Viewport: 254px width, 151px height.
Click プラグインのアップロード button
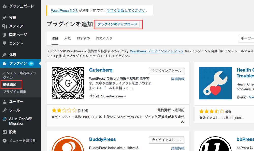117,24
